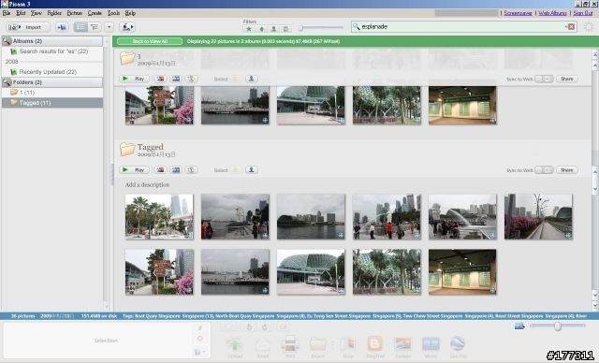Open the people upload toolbar icon with arrow
This screenshot has height=363, width=599.
127,27
